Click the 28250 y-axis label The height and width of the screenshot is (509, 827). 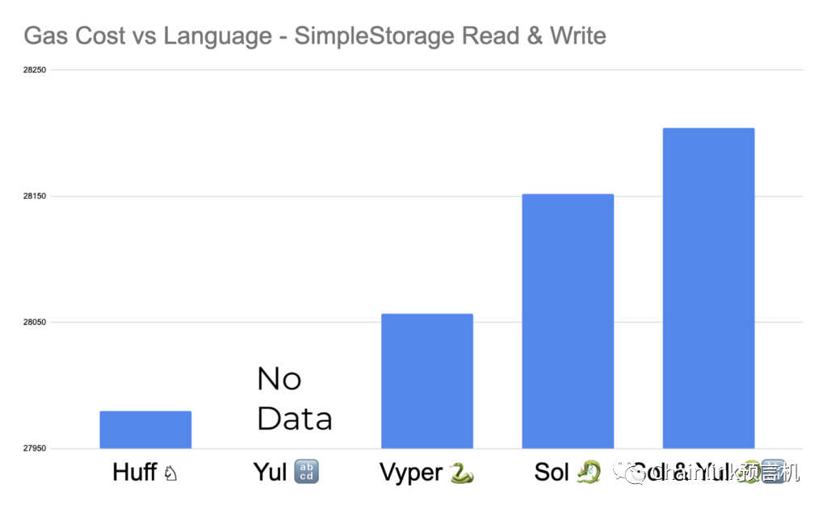click(x=34, y=70)
